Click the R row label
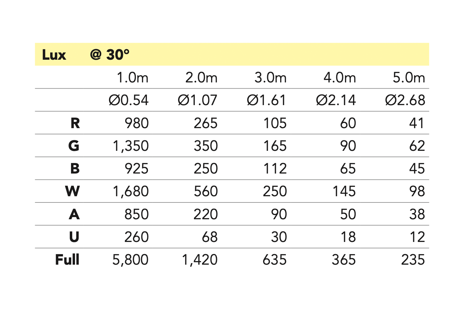The image size is (467, 311). point(75,123)
